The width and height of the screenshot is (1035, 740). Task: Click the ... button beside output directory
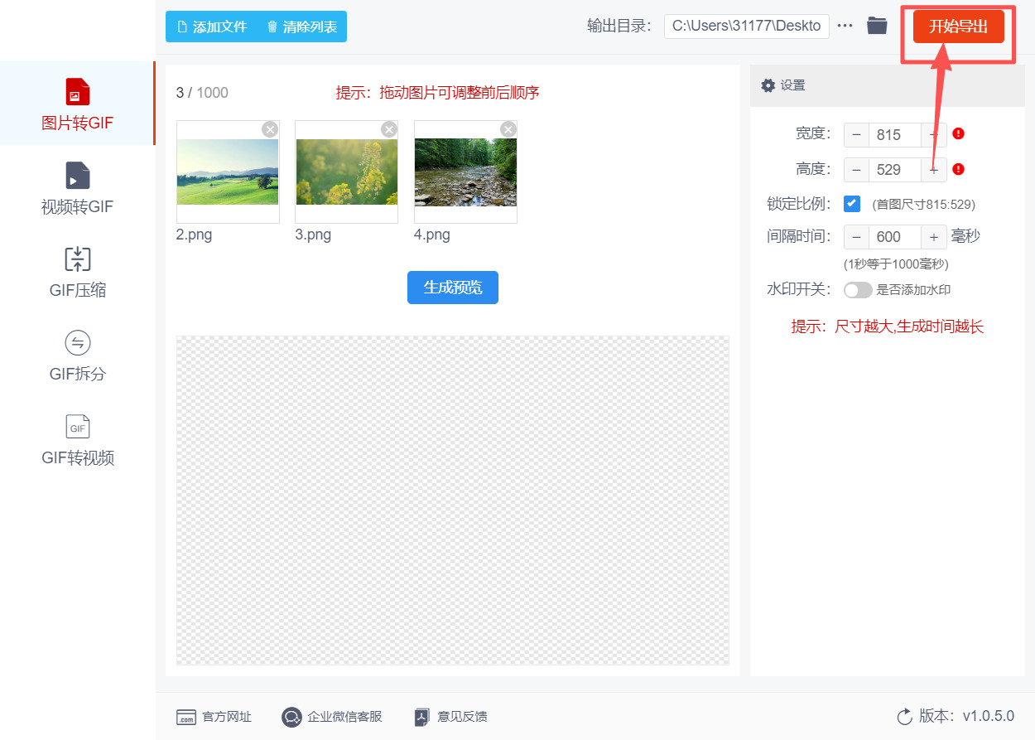(845, 25)
